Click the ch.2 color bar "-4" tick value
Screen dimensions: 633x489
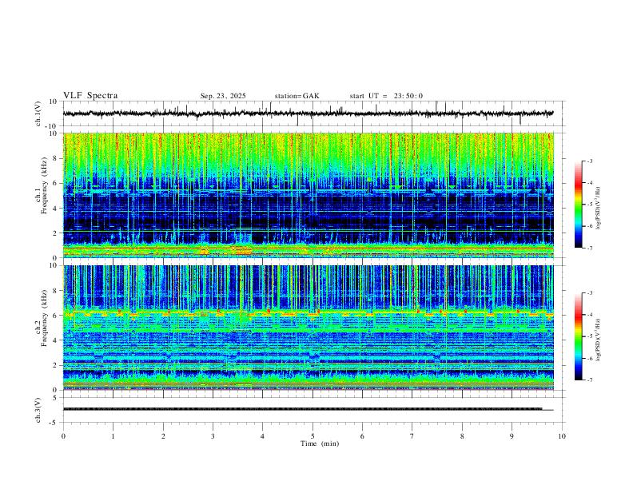pos(590,315)
